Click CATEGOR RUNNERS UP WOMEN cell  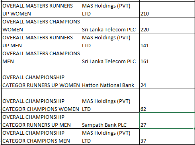[41, 77]
